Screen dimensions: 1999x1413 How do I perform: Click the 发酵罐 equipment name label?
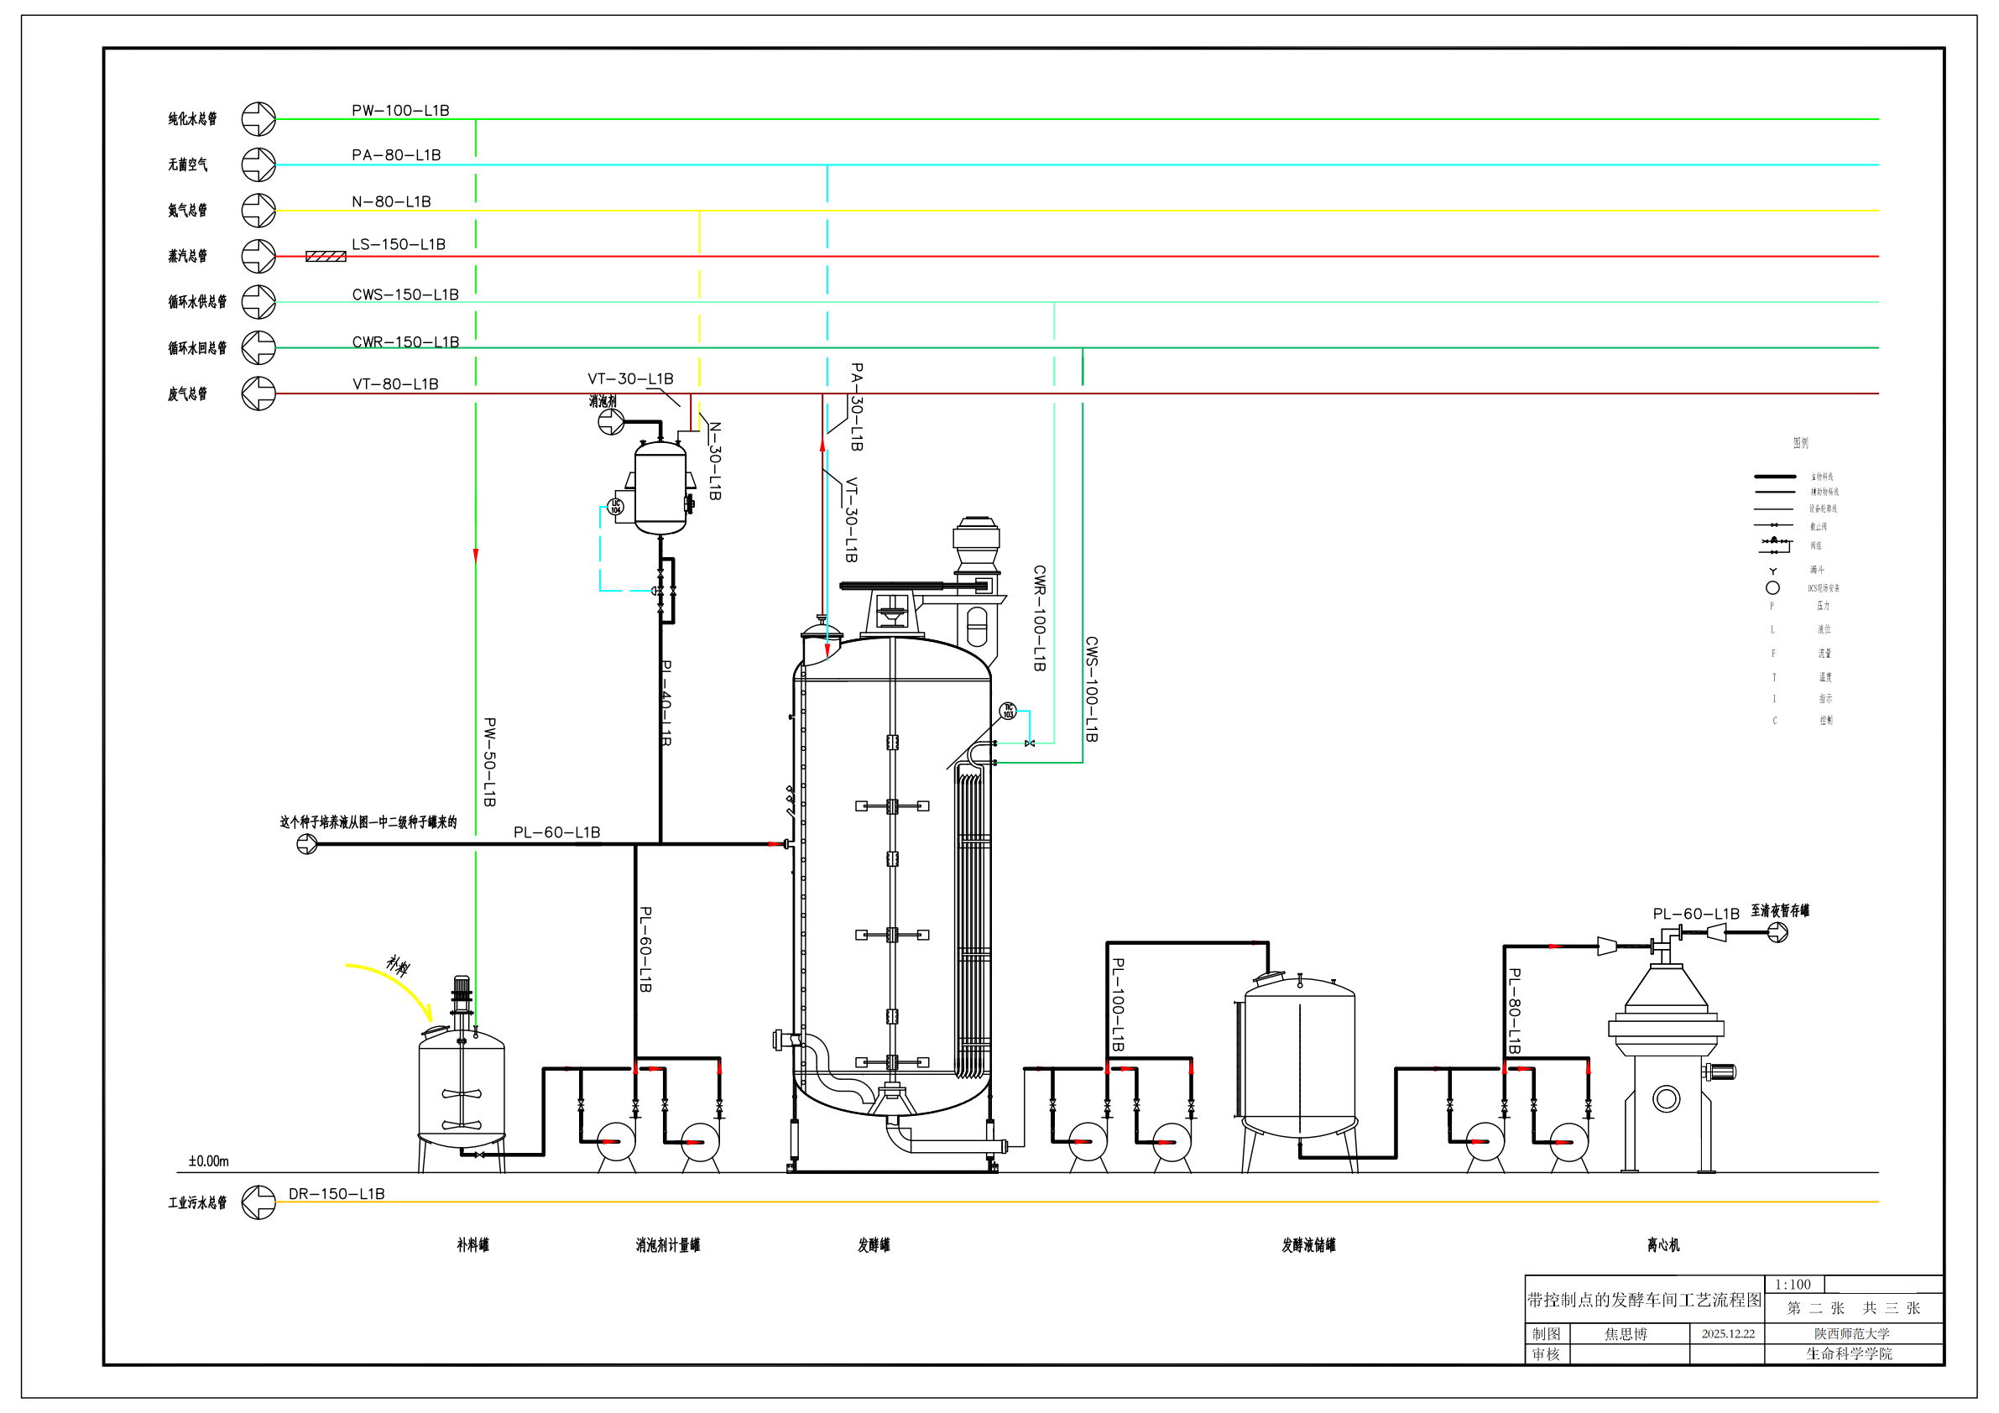(x=874, y=1246)
